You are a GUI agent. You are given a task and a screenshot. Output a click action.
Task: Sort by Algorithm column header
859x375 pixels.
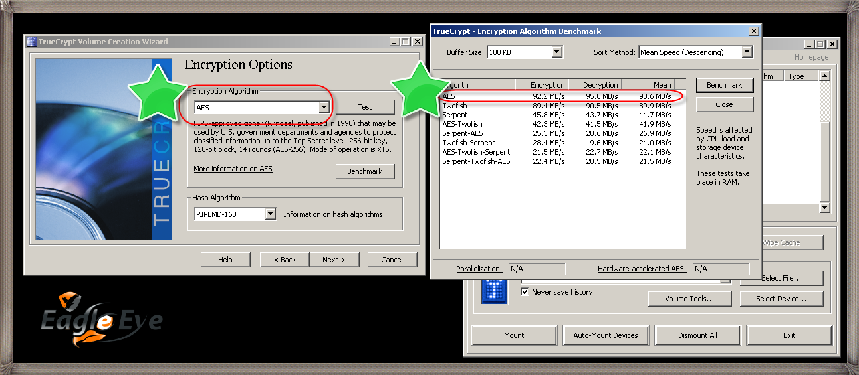477,85
